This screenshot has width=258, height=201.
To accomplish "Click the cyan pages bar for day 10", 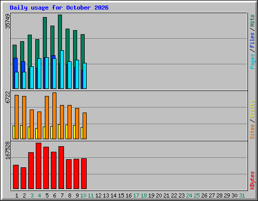I will click(x=85, y=76).
